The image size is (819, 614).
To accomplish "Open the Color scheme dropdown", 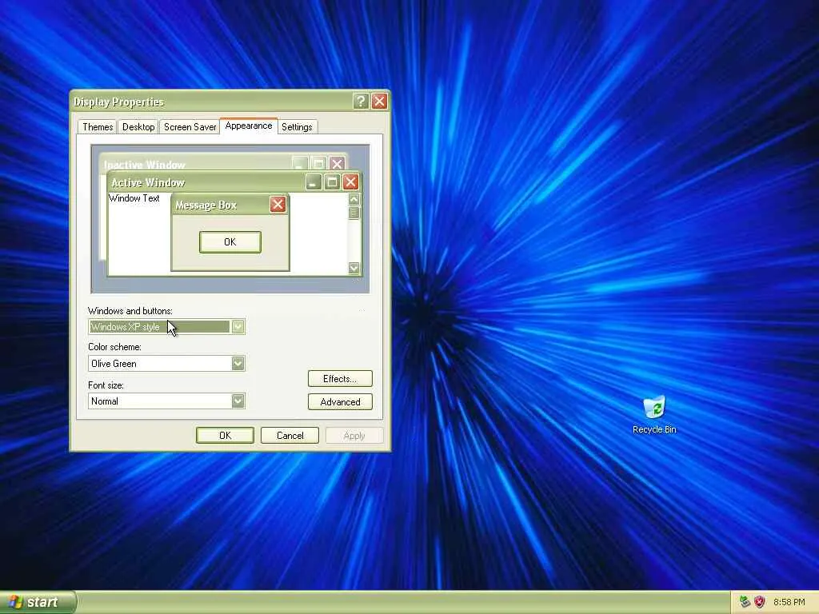I will (238, 364).
